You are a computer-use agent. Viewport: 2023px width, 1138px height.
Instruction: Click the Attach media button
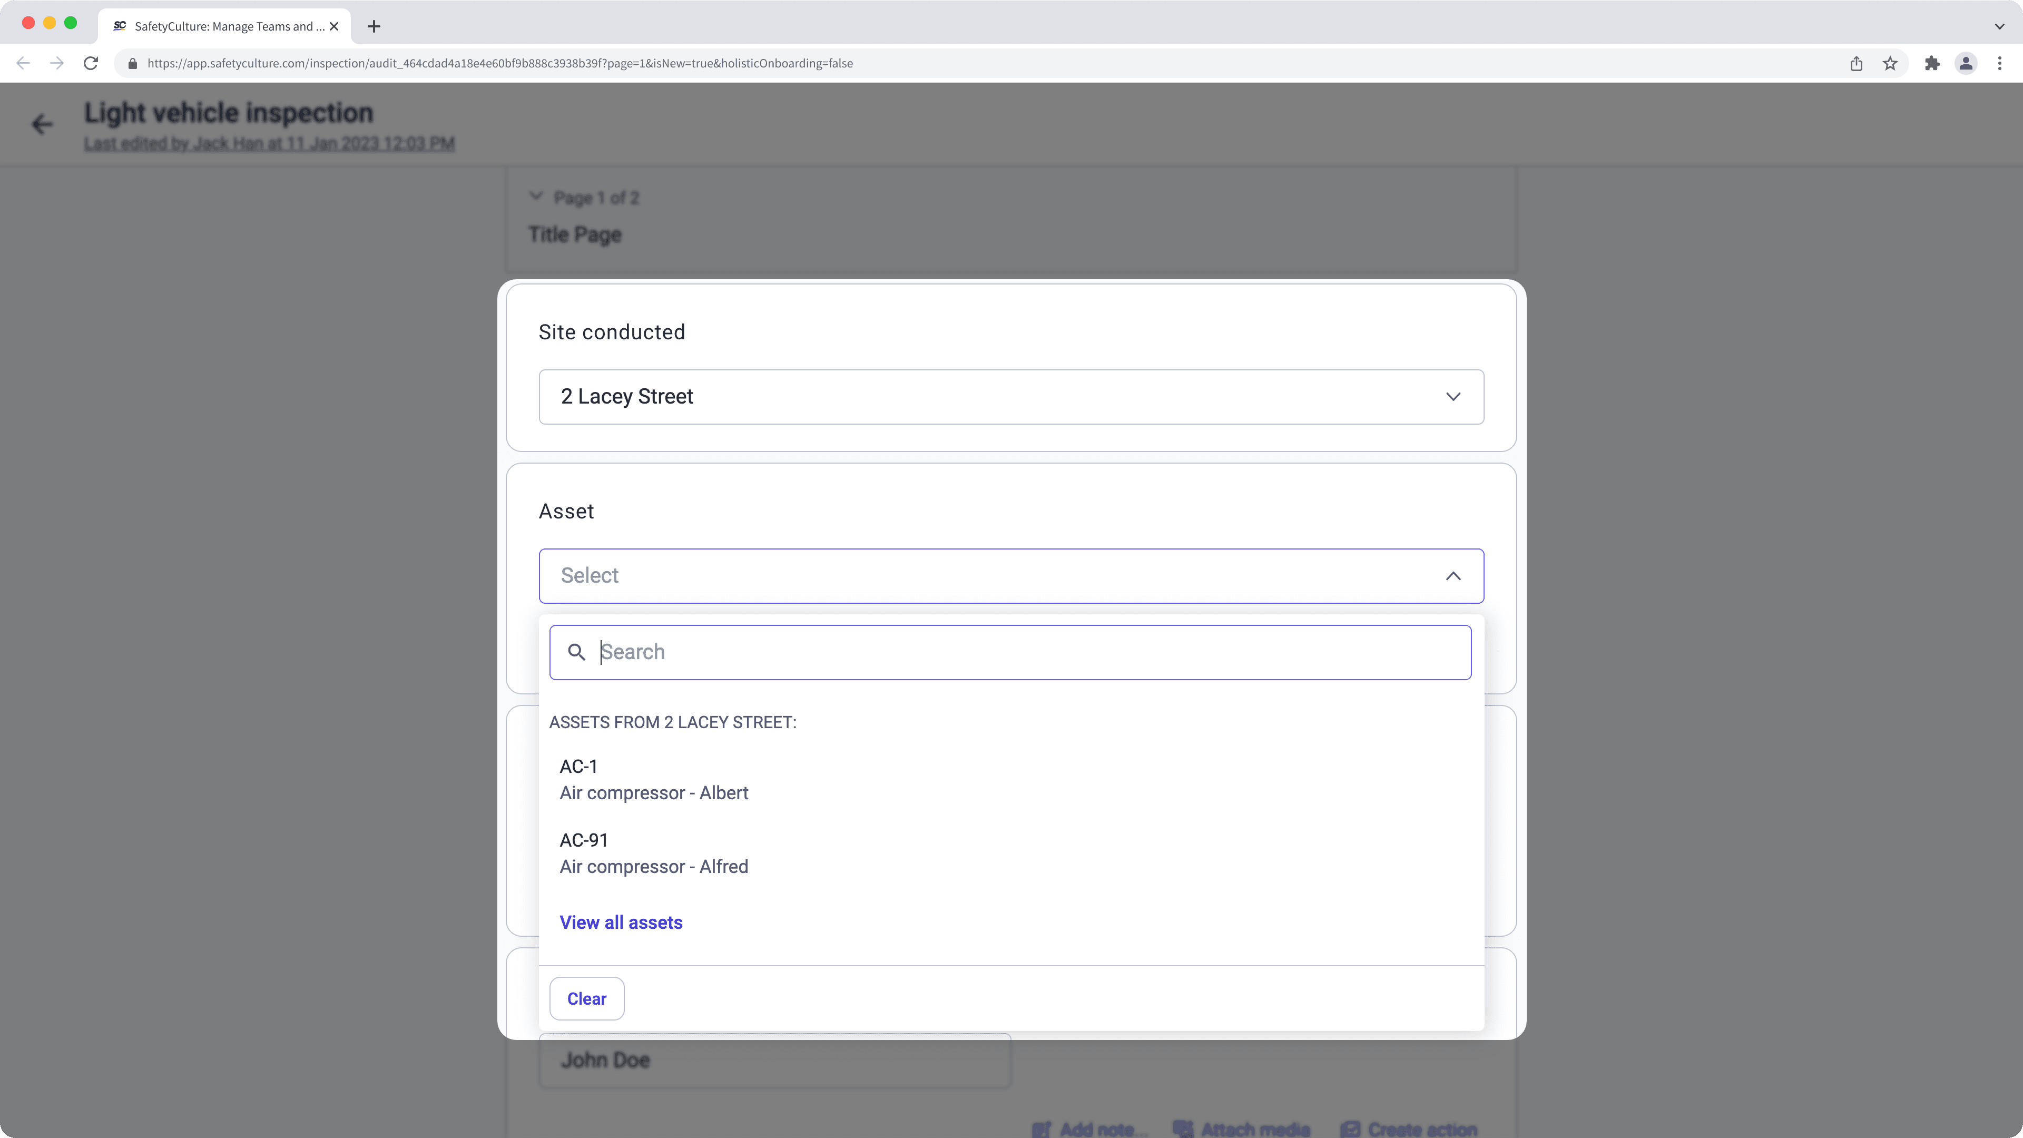click(x=1242, y=1129)
